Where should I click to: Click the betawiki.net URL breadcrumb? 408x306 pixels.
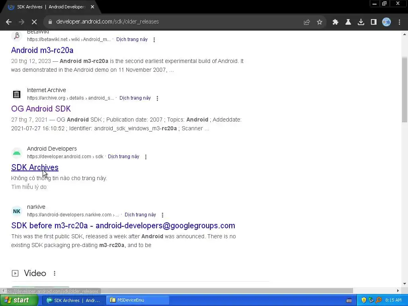(x=69, y=39)
